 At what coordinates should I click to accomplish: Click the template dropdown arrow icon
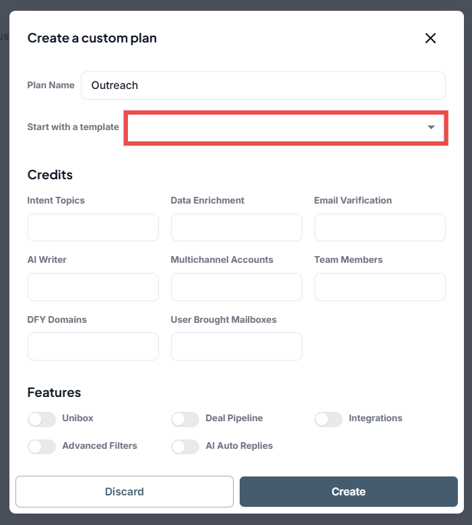(432, 127)
